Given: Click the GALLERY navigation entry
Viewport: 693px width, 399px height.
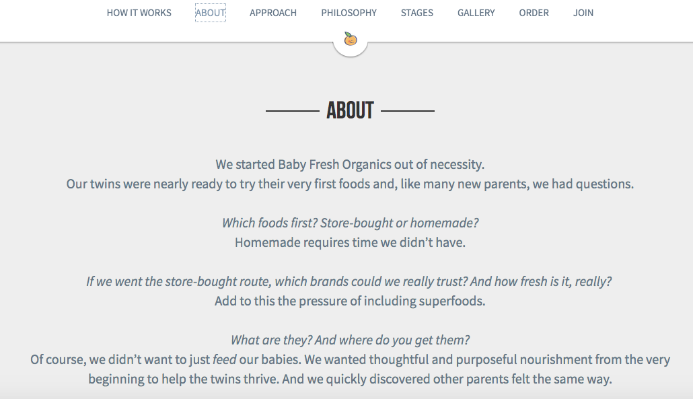Looking at the screenshot, I should 476,13.
